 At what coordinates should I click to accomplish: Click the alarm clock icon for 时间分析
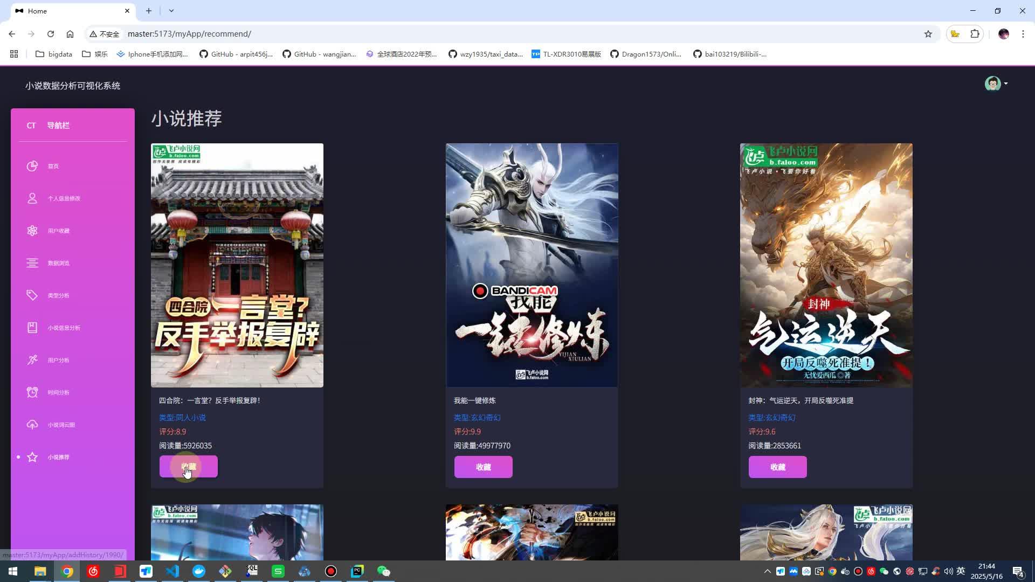coord(32,392)
